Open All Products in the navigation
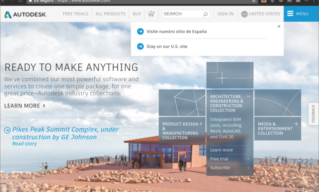 (x=110, y=14)
